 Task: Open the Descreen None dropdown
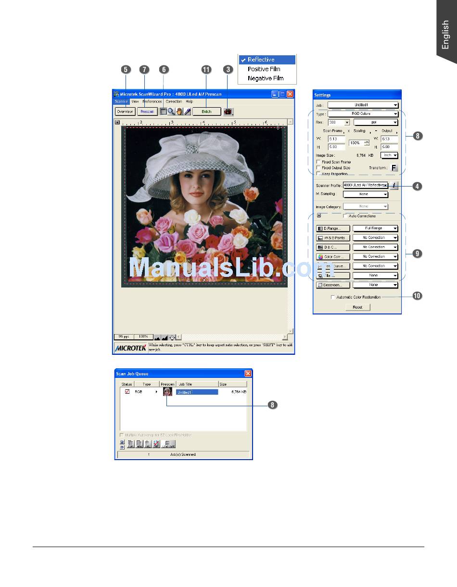coord(376,285)
